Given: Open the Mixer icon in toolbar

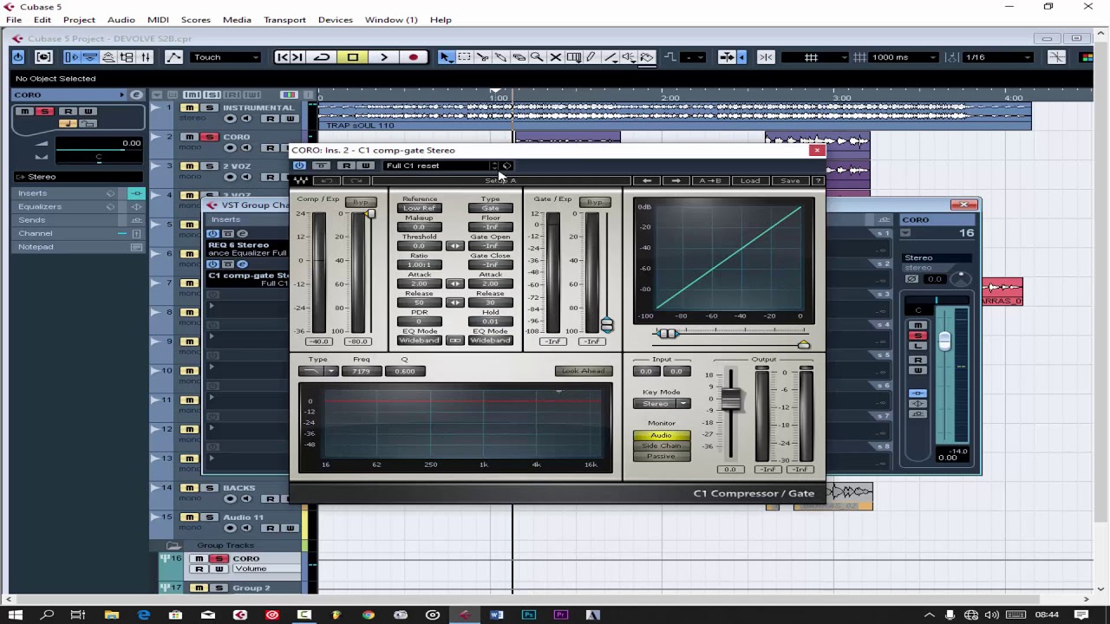Looking at the screenshot, I should pos(145,57).
